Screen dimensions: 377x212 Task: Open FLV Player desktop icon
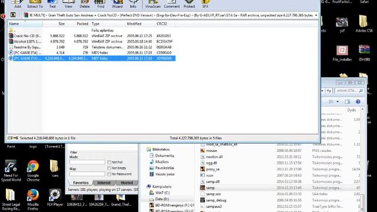(55, 198)
